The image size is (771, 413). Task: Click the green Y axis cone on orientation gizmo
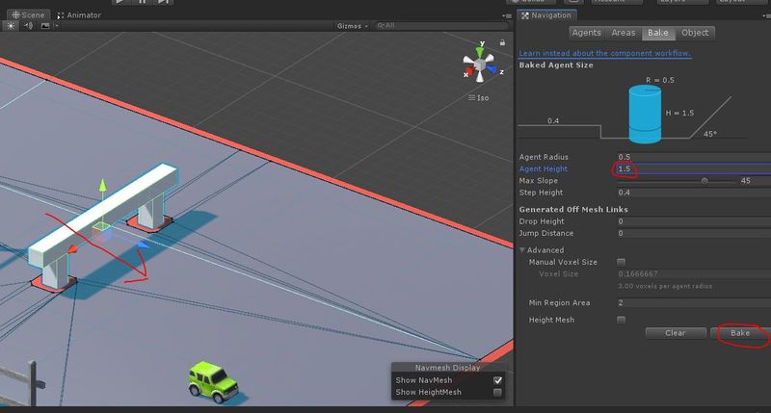pos(480,50)
